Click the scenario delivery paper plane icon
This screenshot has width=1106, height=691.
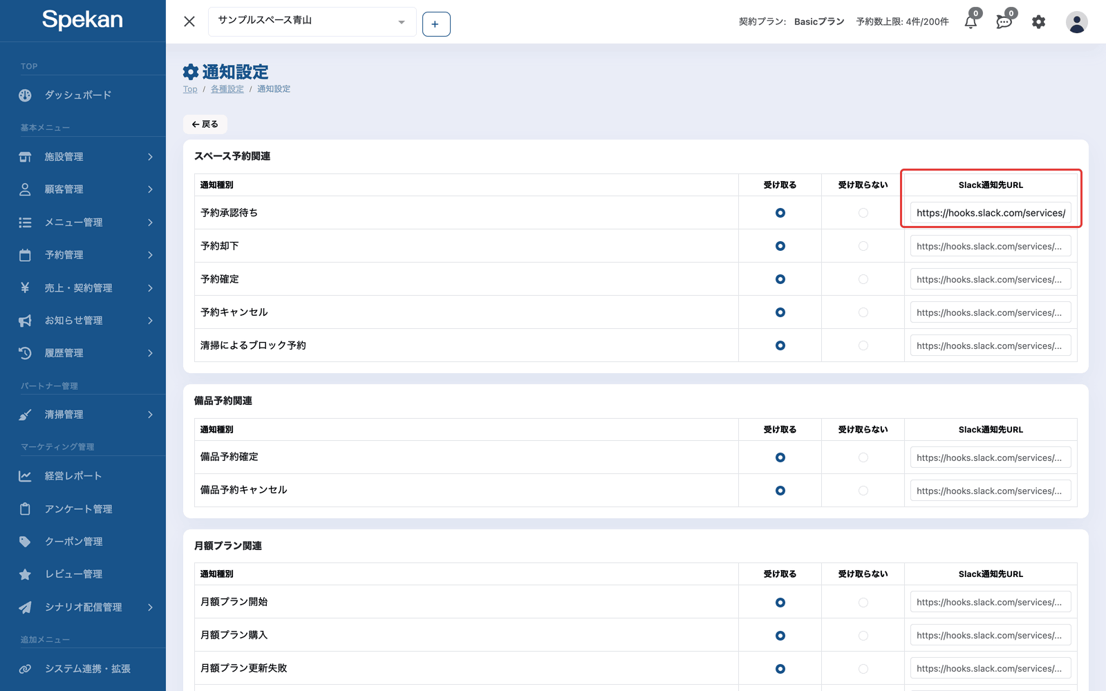25,607
